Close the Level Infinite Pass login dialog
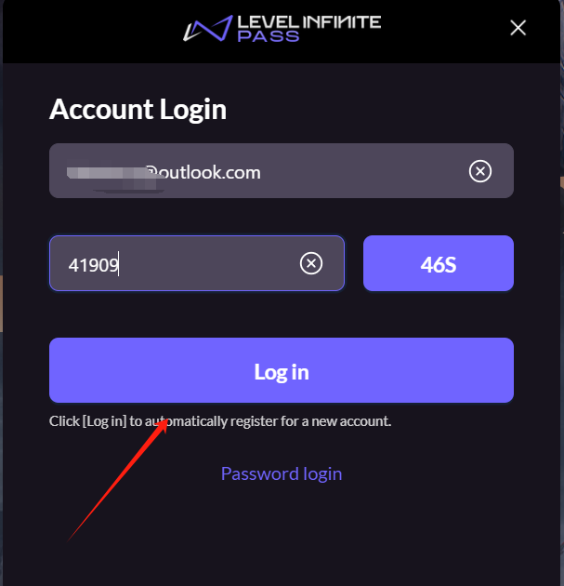This screenshot has width=564, height=586. click(x=518, y=28)
